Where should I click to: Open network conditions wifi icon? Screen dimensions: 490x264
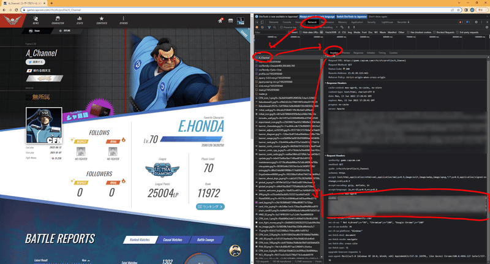pos(342,27)
